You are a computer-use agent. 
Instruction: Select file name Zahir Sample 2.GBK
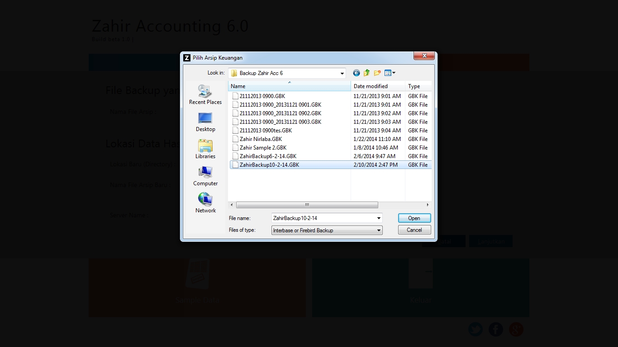(x=263, y=147)
